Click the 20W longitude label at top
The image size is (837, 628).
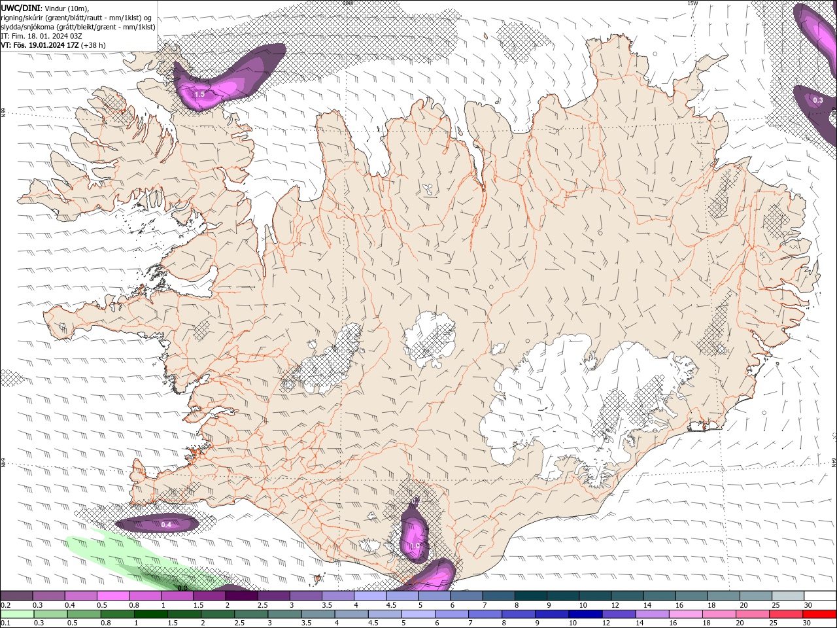tap(348, 3)
